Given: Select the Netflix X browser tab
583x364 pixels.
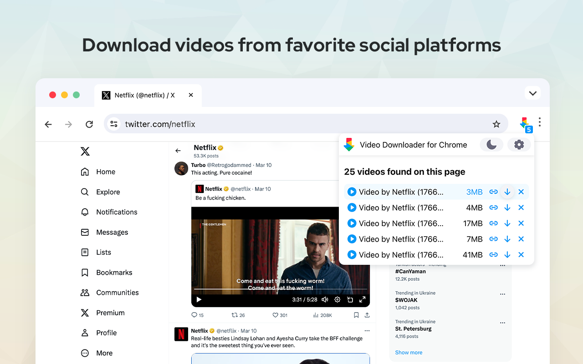Looking at the screenshot, I should (x=144, y=95).
